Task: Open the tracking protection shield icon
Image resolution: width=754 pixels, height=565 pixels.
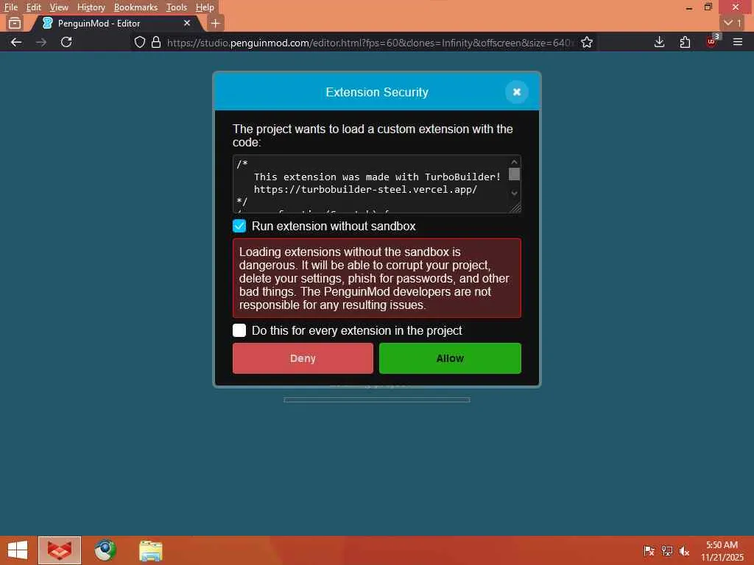Action: point(139,42)
